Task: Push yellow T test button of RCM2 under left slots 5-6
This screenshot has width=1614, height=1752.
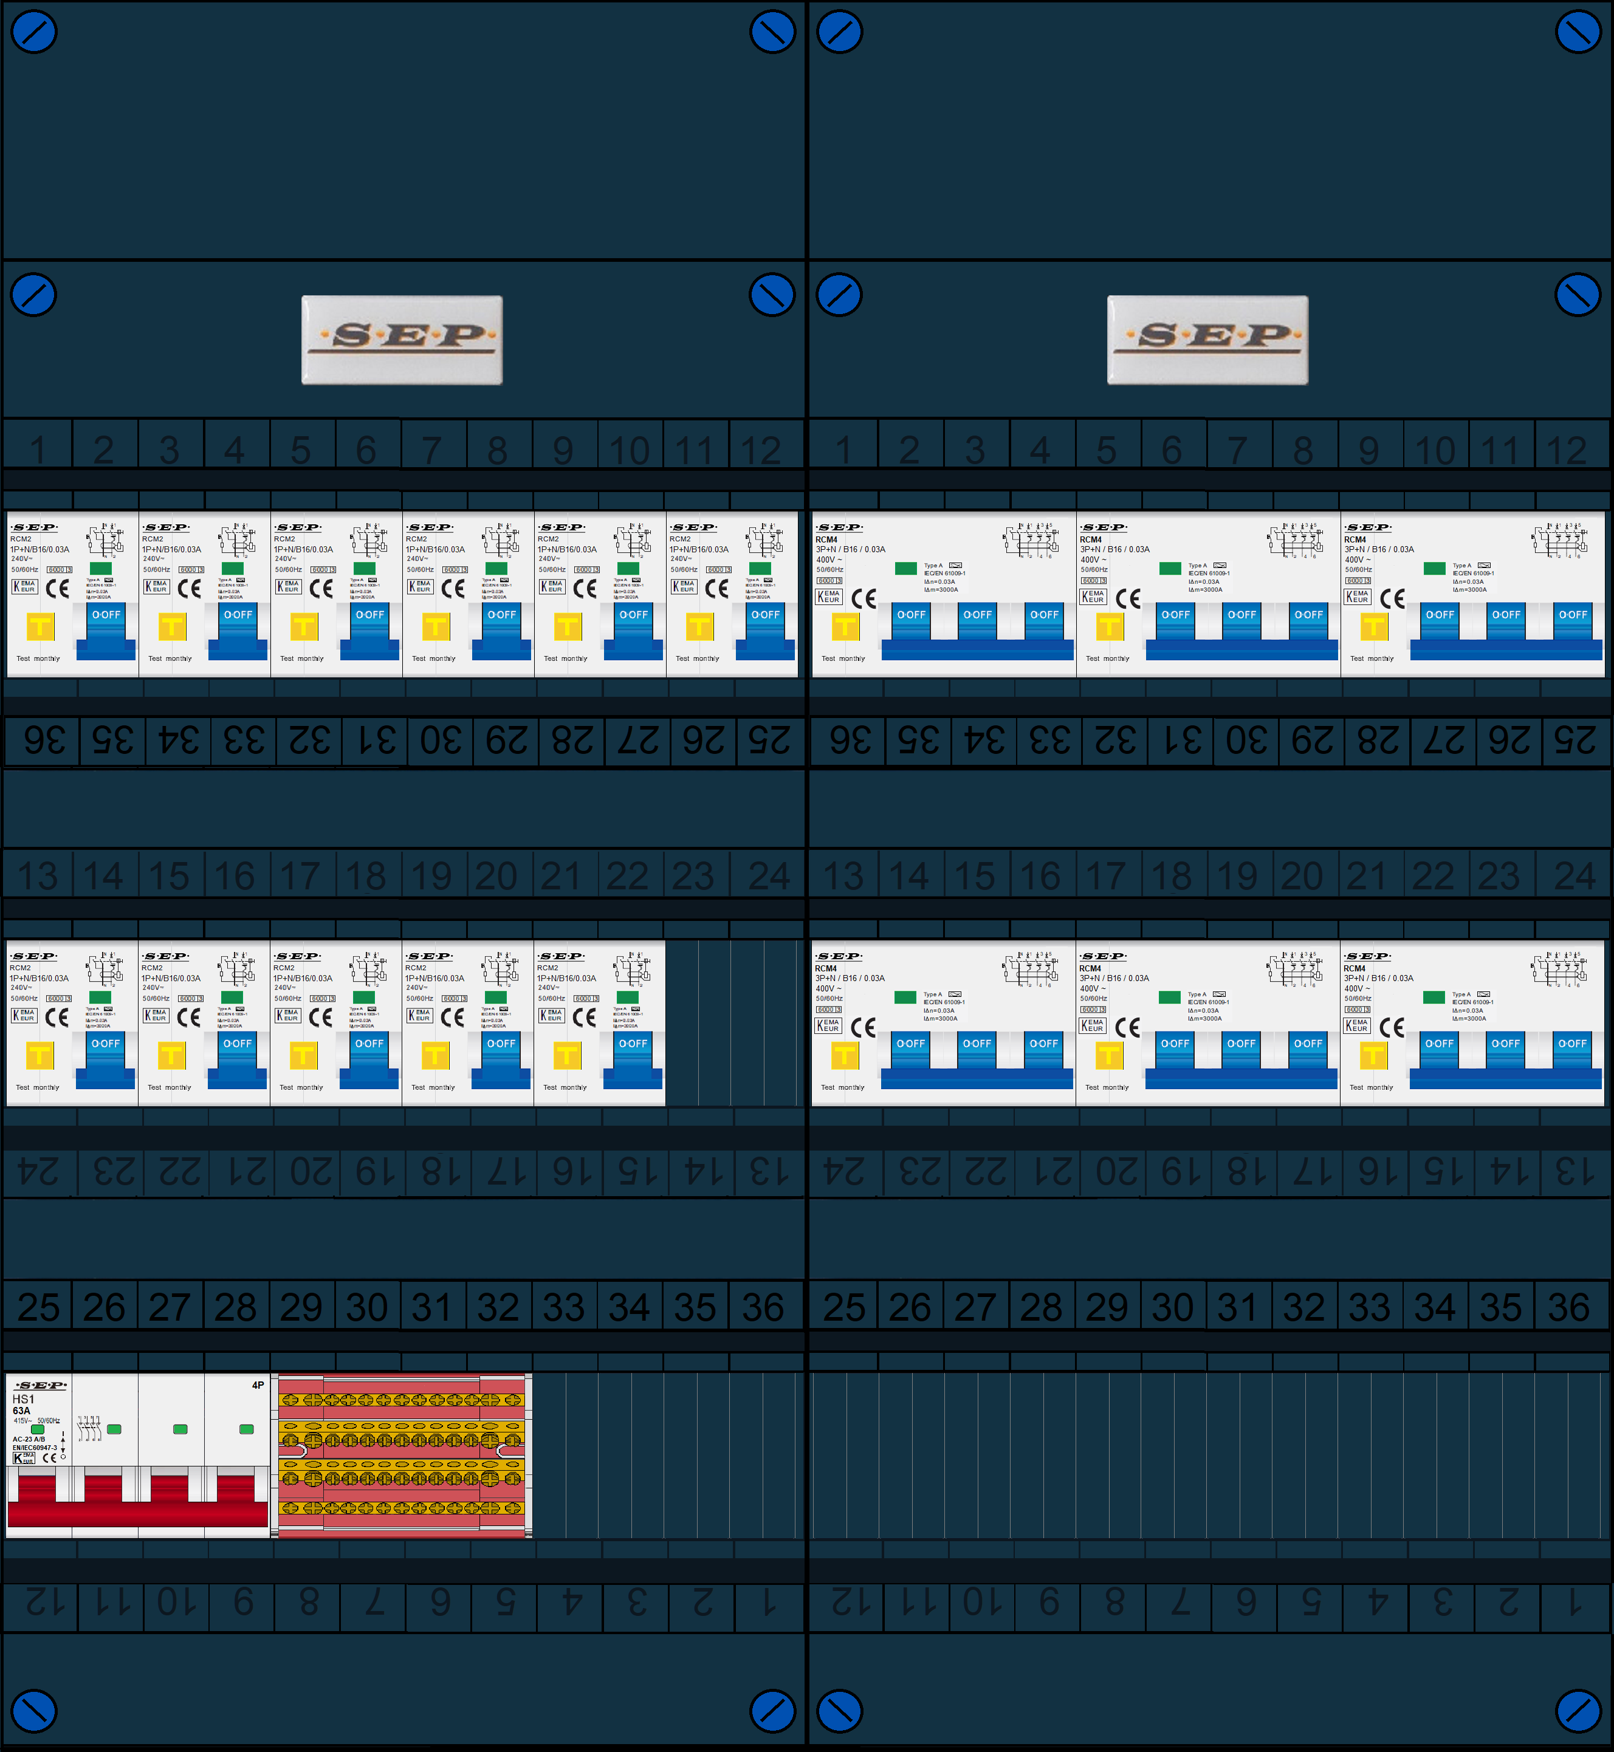Action: 304,626
